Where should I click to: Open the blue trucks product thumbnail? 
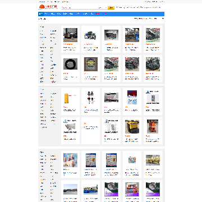[91, 189]
